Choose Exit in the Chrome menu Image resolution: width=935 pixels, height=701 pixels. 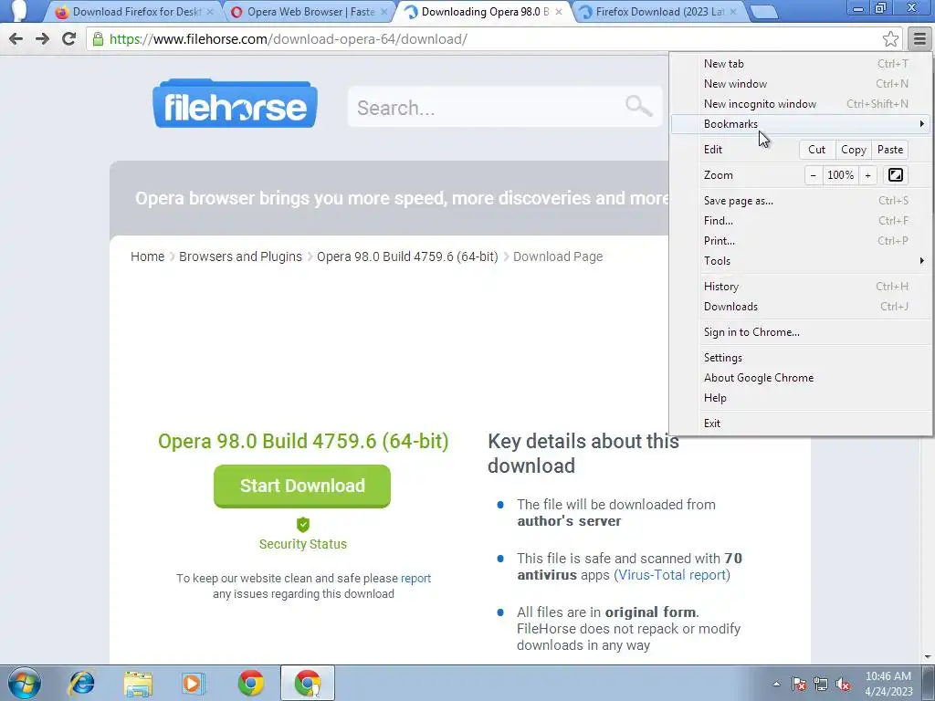coord(800,424)
